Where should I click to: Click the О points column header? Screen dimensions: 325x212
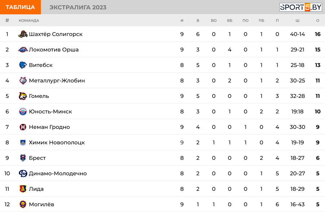[317, 21]
